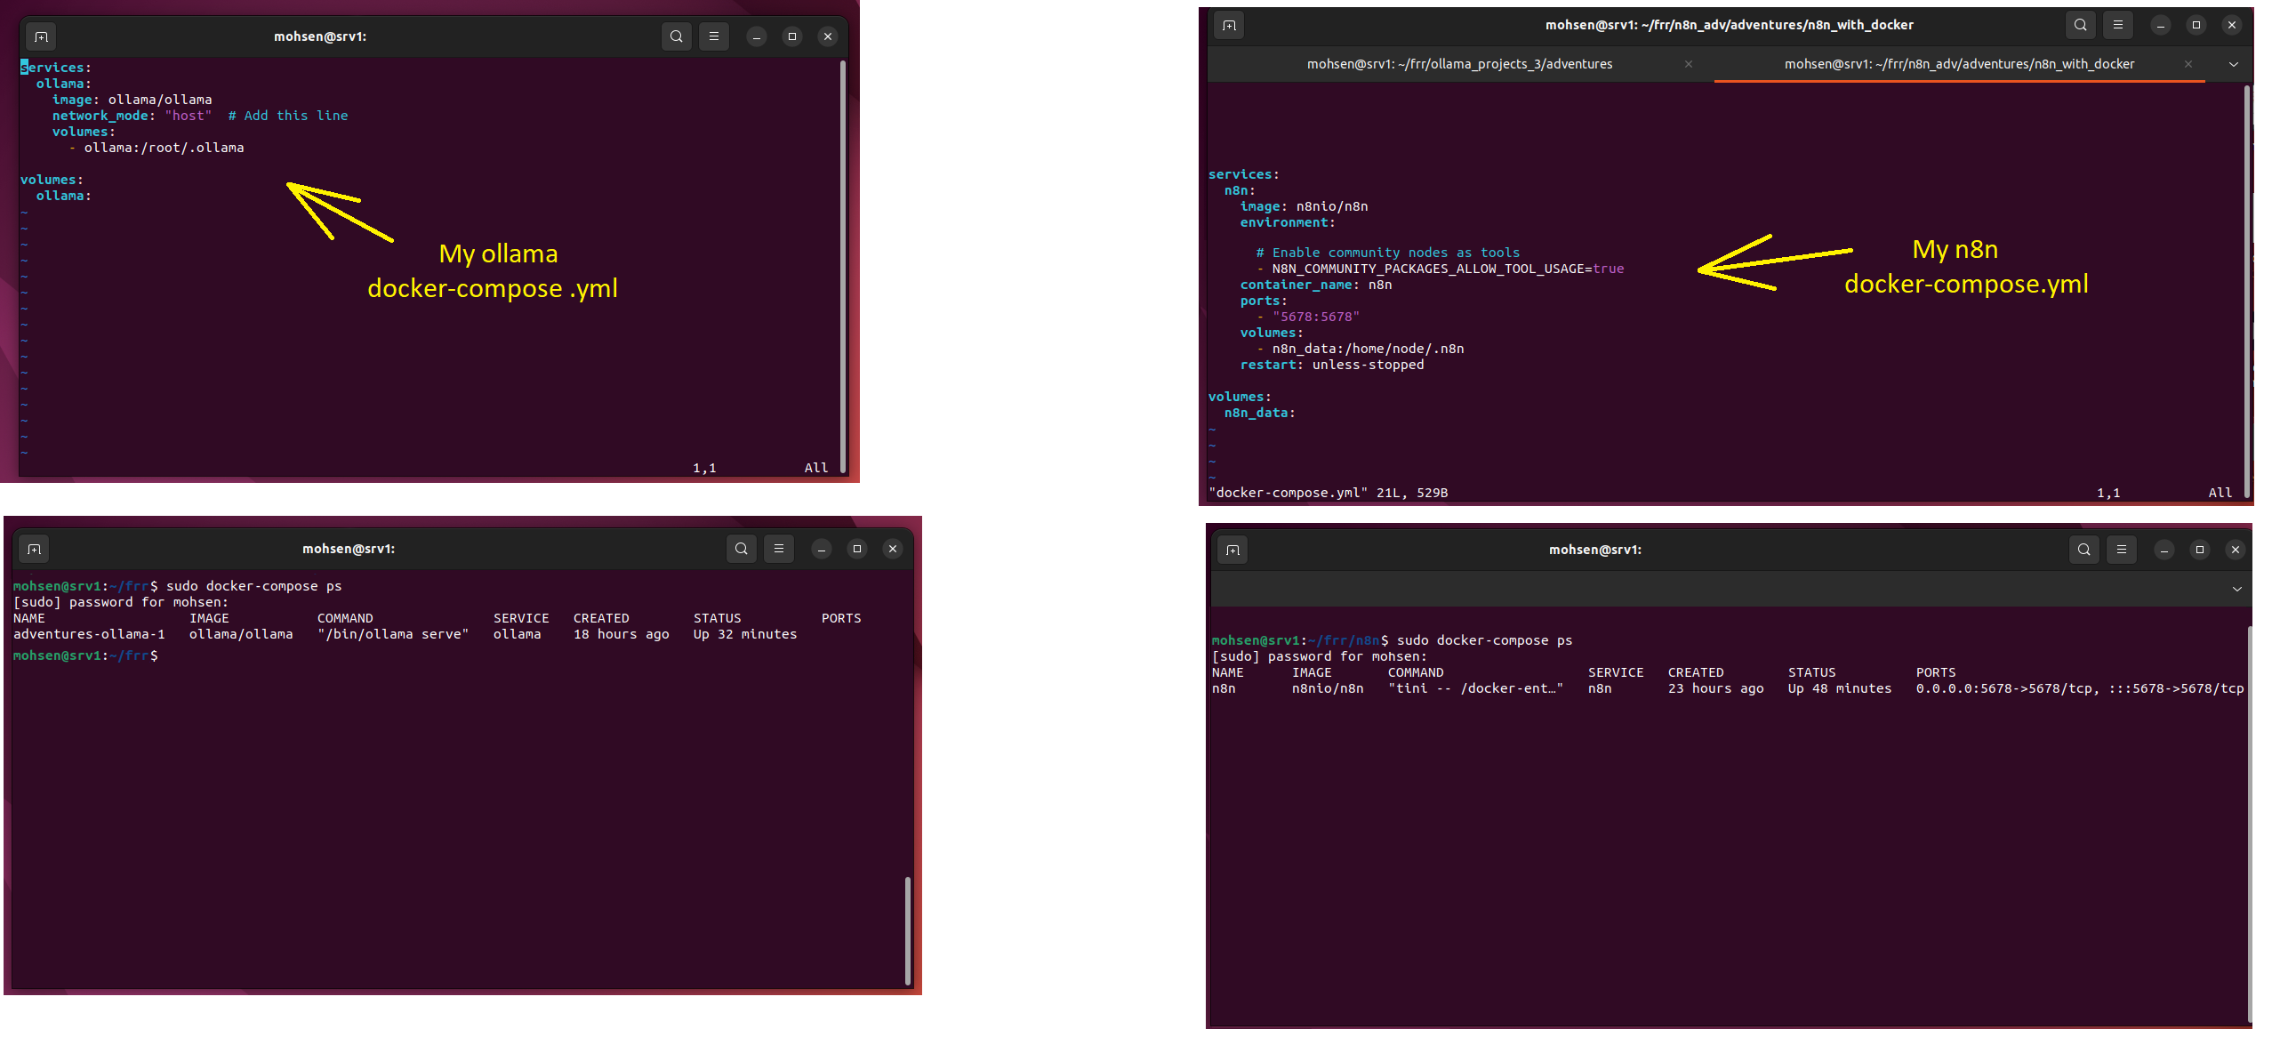Open search in ollama docker-compose ps terminal
Screen dimensions: 2280x1053
(x=742, y=549)
